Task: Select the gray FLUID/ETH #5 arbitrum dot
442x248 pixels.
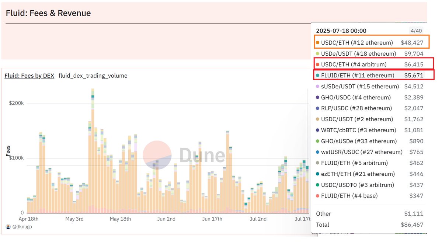Action: (317, 163)
